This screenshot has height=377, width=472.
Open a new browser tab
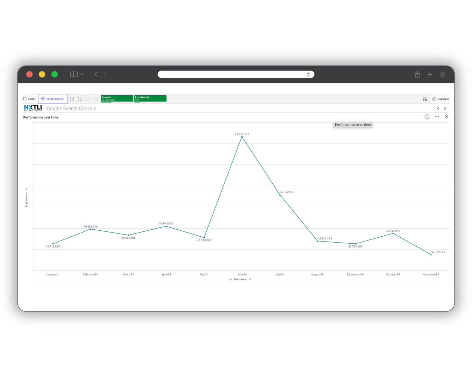430,74
